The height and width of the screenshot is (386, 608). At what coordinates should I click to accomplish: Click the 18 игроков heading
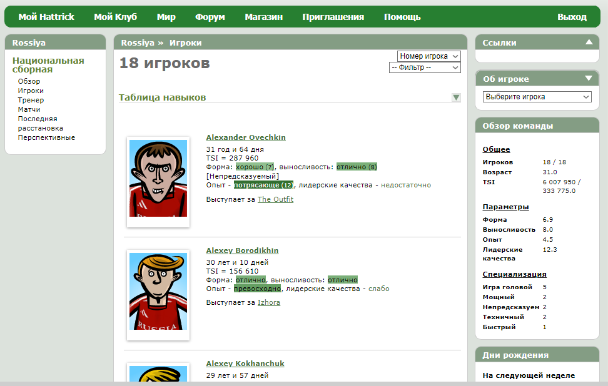165,63
